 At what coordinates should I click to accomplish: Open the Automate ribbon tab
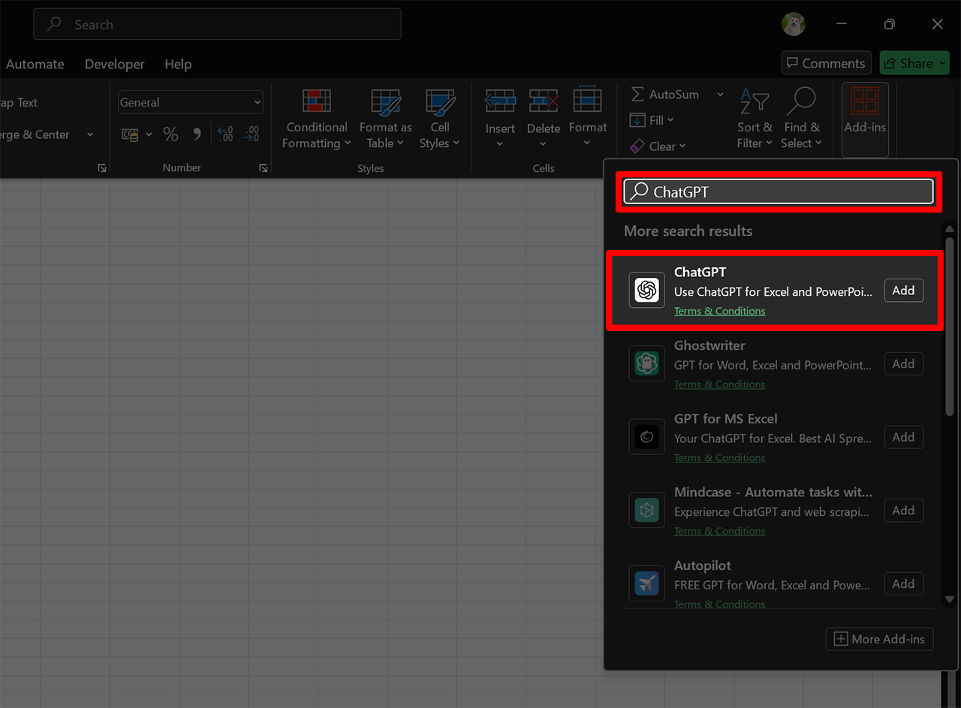[35, 64]
